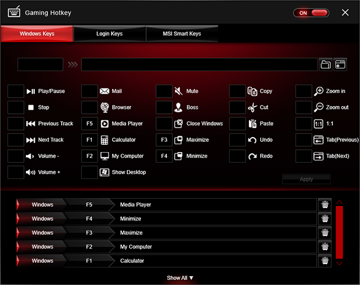Expand the Show All list

[x=180, y=278]
